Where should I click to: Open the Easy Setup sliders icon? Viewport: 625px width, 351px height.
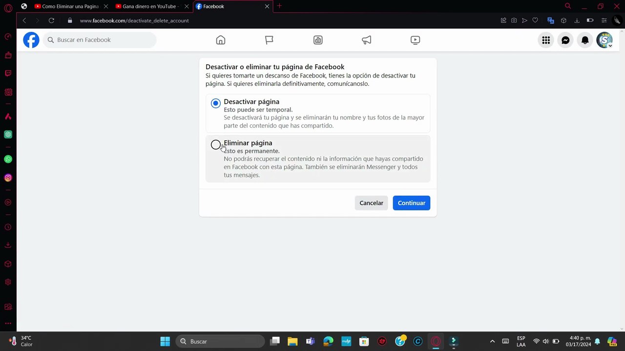604,20
